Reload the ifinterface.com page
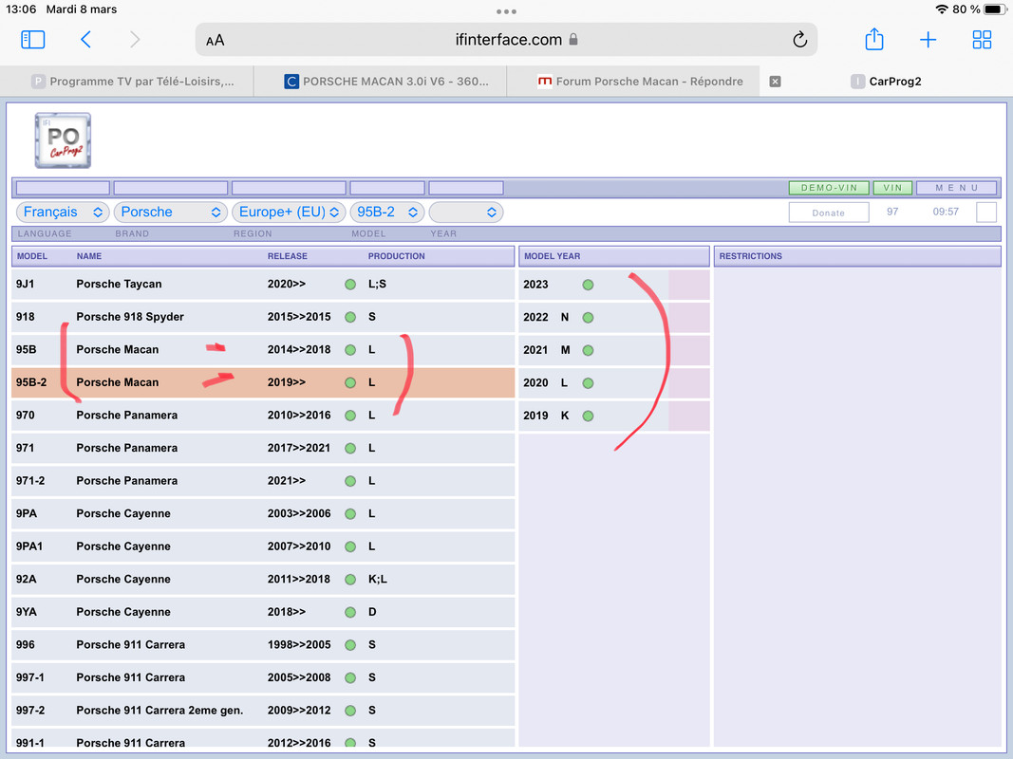 point(799,40)
